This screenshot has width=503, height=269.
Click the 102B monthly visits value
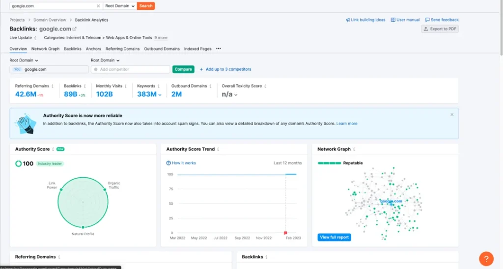click(105, 94)
